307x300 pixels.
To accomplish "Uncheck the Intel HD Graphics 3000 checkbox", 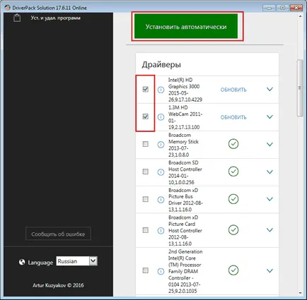I will click(x=146, y=89).
